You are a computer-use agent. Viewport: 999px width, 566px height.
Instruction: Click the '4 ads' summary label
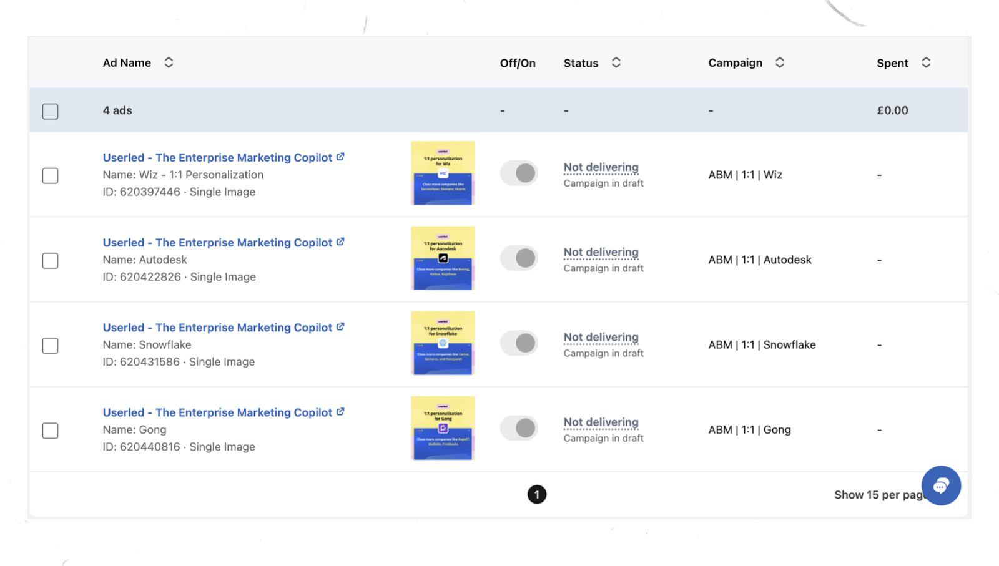117,110
